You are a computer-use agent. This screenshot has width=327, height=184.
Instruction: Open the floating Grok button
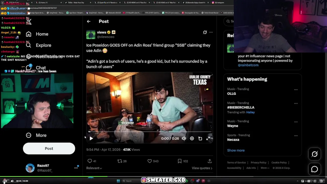click(x=314, y=154)
